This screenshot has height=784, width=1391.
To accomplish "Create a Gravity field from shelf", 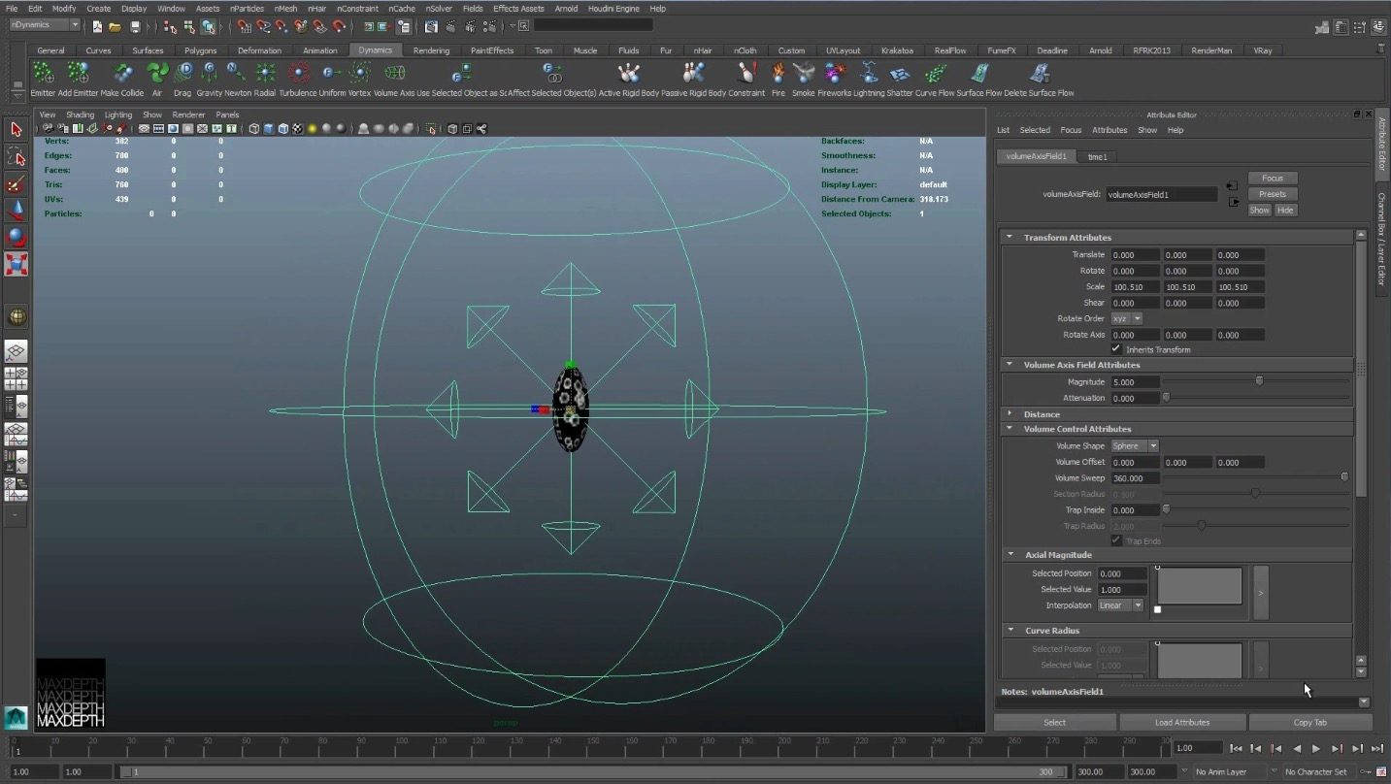I will click(x=209, y=73).
